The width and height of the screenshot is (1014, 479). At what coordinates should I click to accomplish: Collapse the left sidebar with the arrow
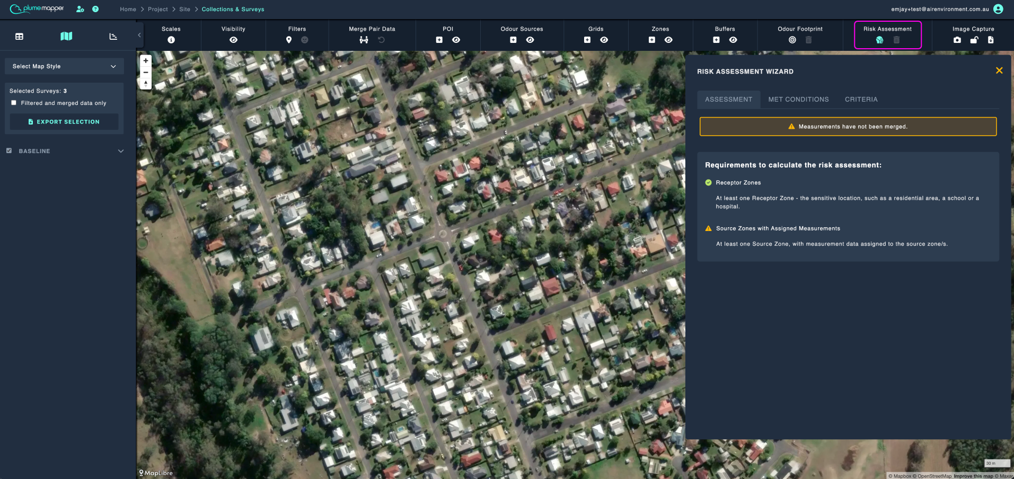pos(139,35)
